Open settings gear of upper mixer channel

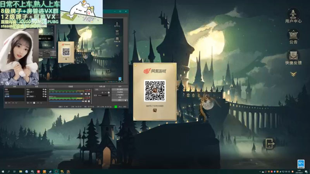[x=89, y=94]
